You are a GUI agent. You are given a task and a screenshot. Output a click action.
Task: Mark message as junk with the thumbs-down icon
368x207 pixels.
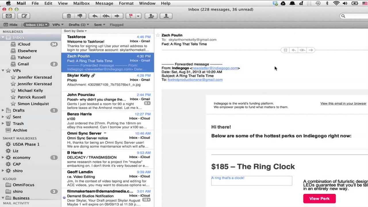coord(80,16)
